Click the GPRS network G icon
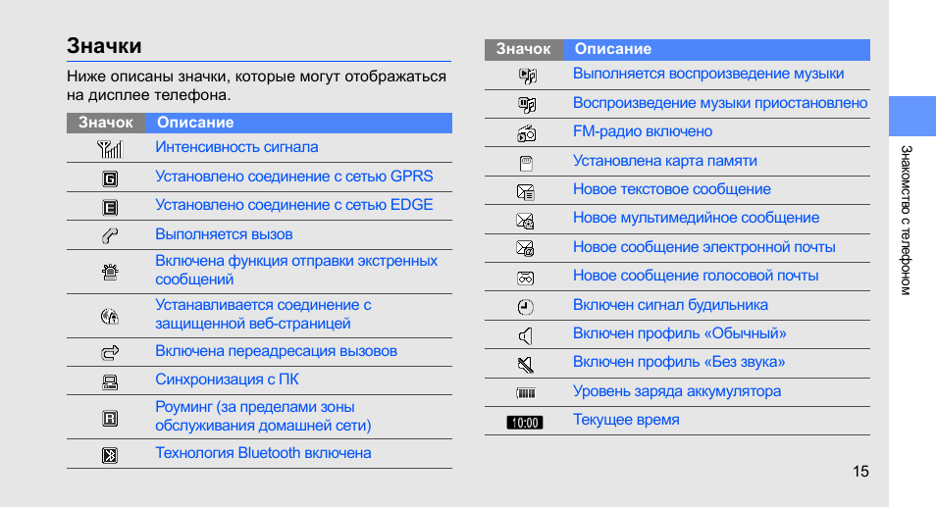The height and width of the screenshot is (507, 937). point(110,178)
